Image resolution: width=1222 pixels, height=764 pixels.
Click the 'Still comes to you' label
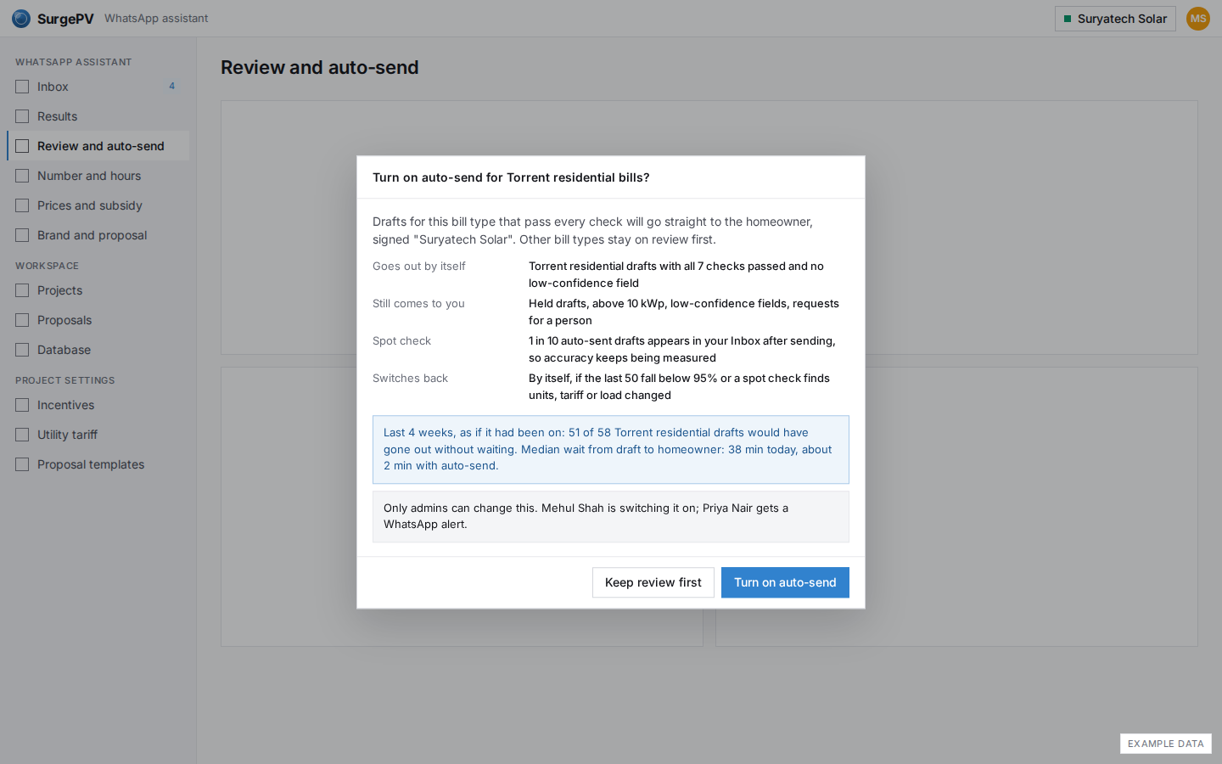[x=418, y=303]
